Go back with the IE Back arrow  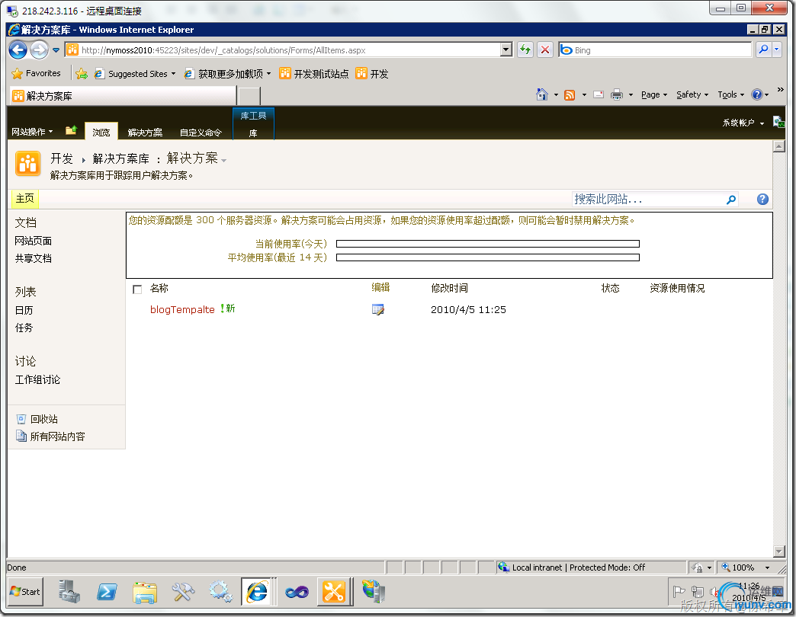tap(18, 50)
